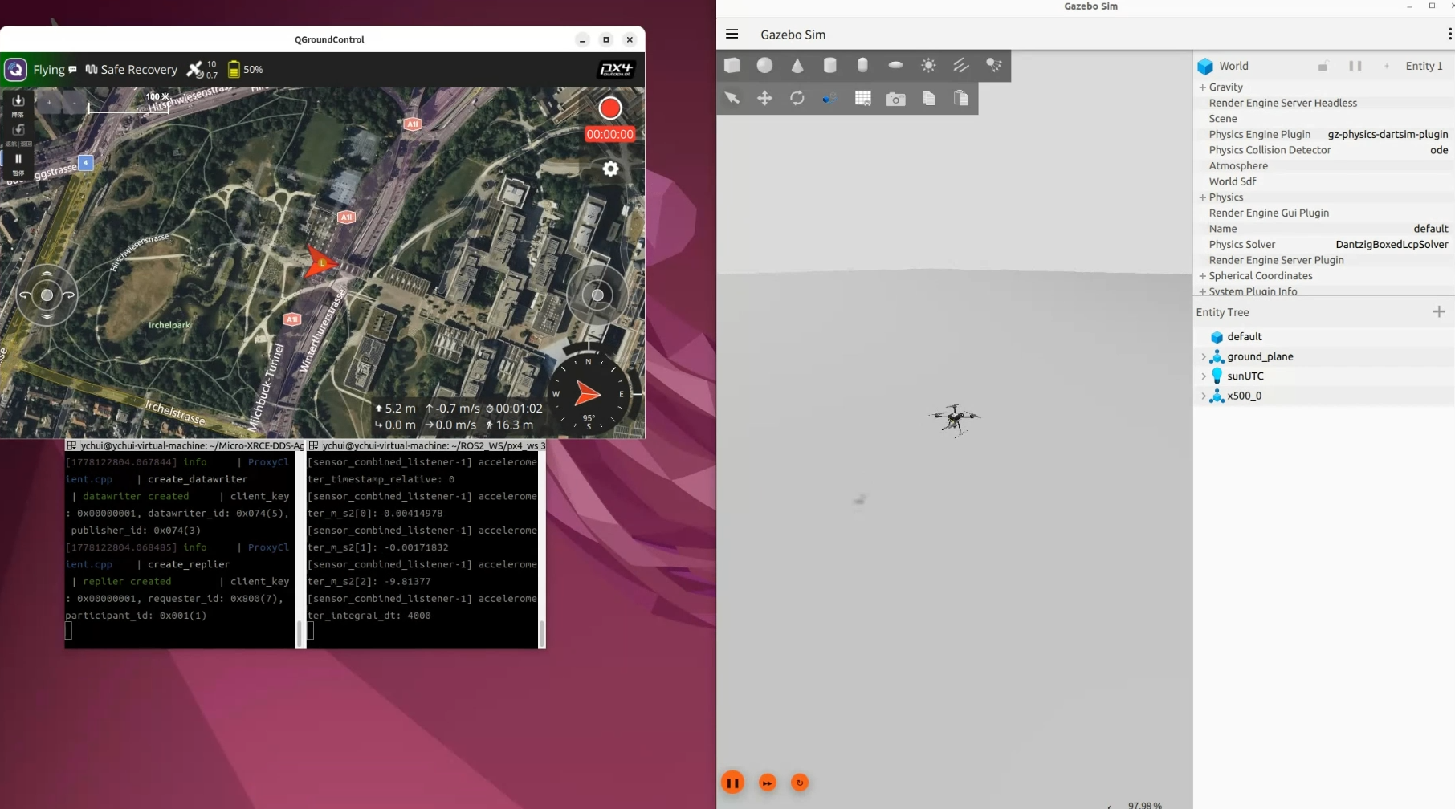Expand the Gravity property
Screen dimensions: 1455x809
(x=1203, y=87)
